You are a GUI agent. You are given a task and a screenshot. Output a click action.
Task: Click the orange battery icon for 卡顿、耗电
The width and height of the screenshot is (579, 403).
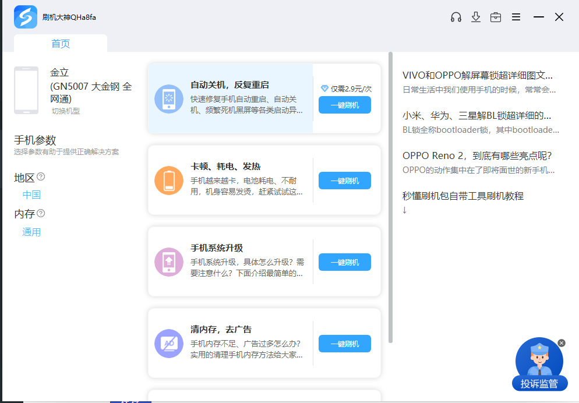click(x=169, y=181)
